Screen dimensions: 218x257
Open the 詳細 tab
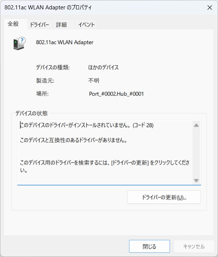[64, 25]
